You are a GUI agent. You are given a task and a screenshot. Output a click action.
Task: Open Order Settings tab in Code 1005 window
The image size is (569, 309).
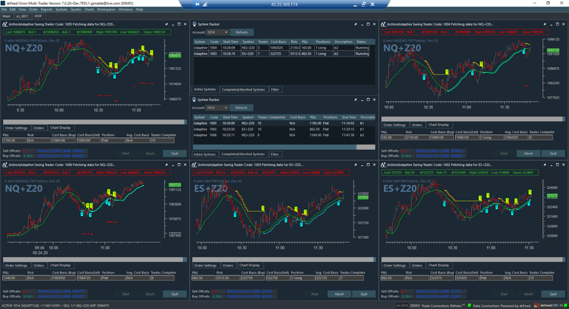point(16,128)
